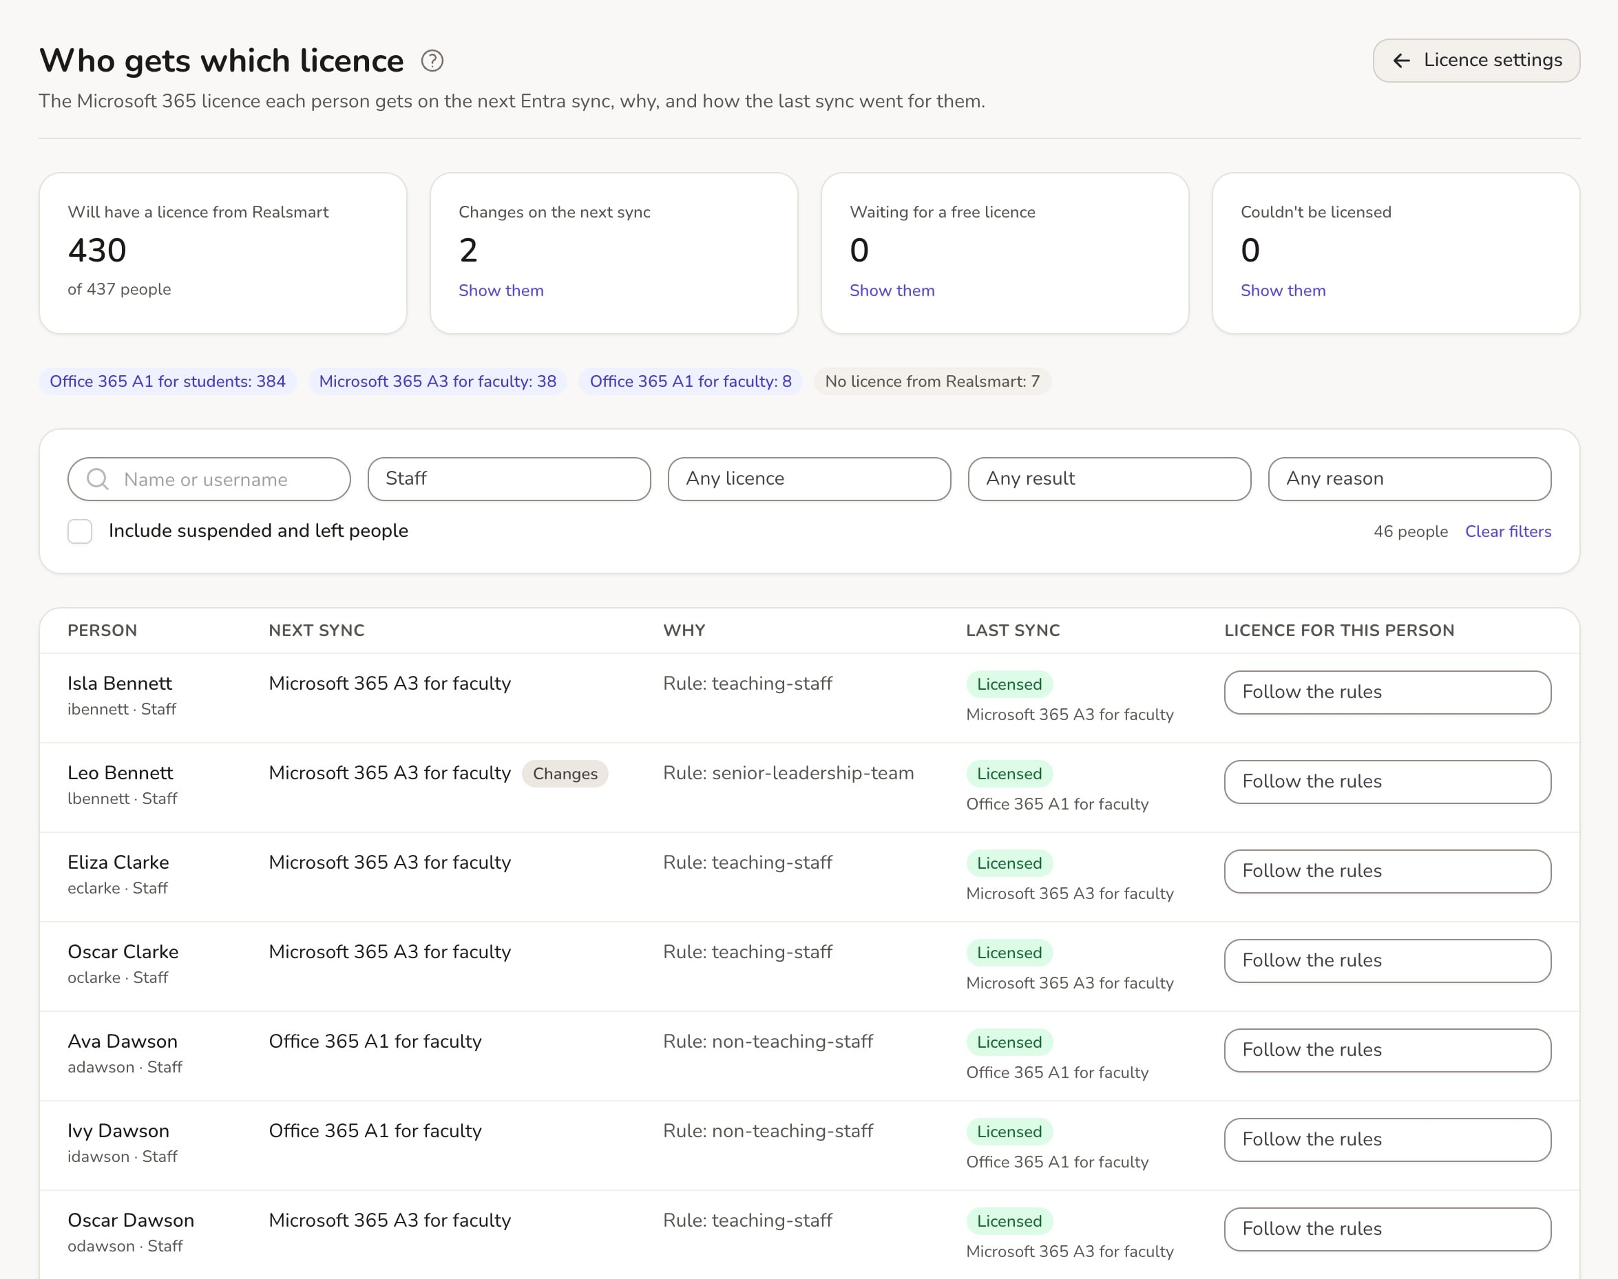Open Eliza Clarke's licence override dropdown

(x=1387, y=871)
